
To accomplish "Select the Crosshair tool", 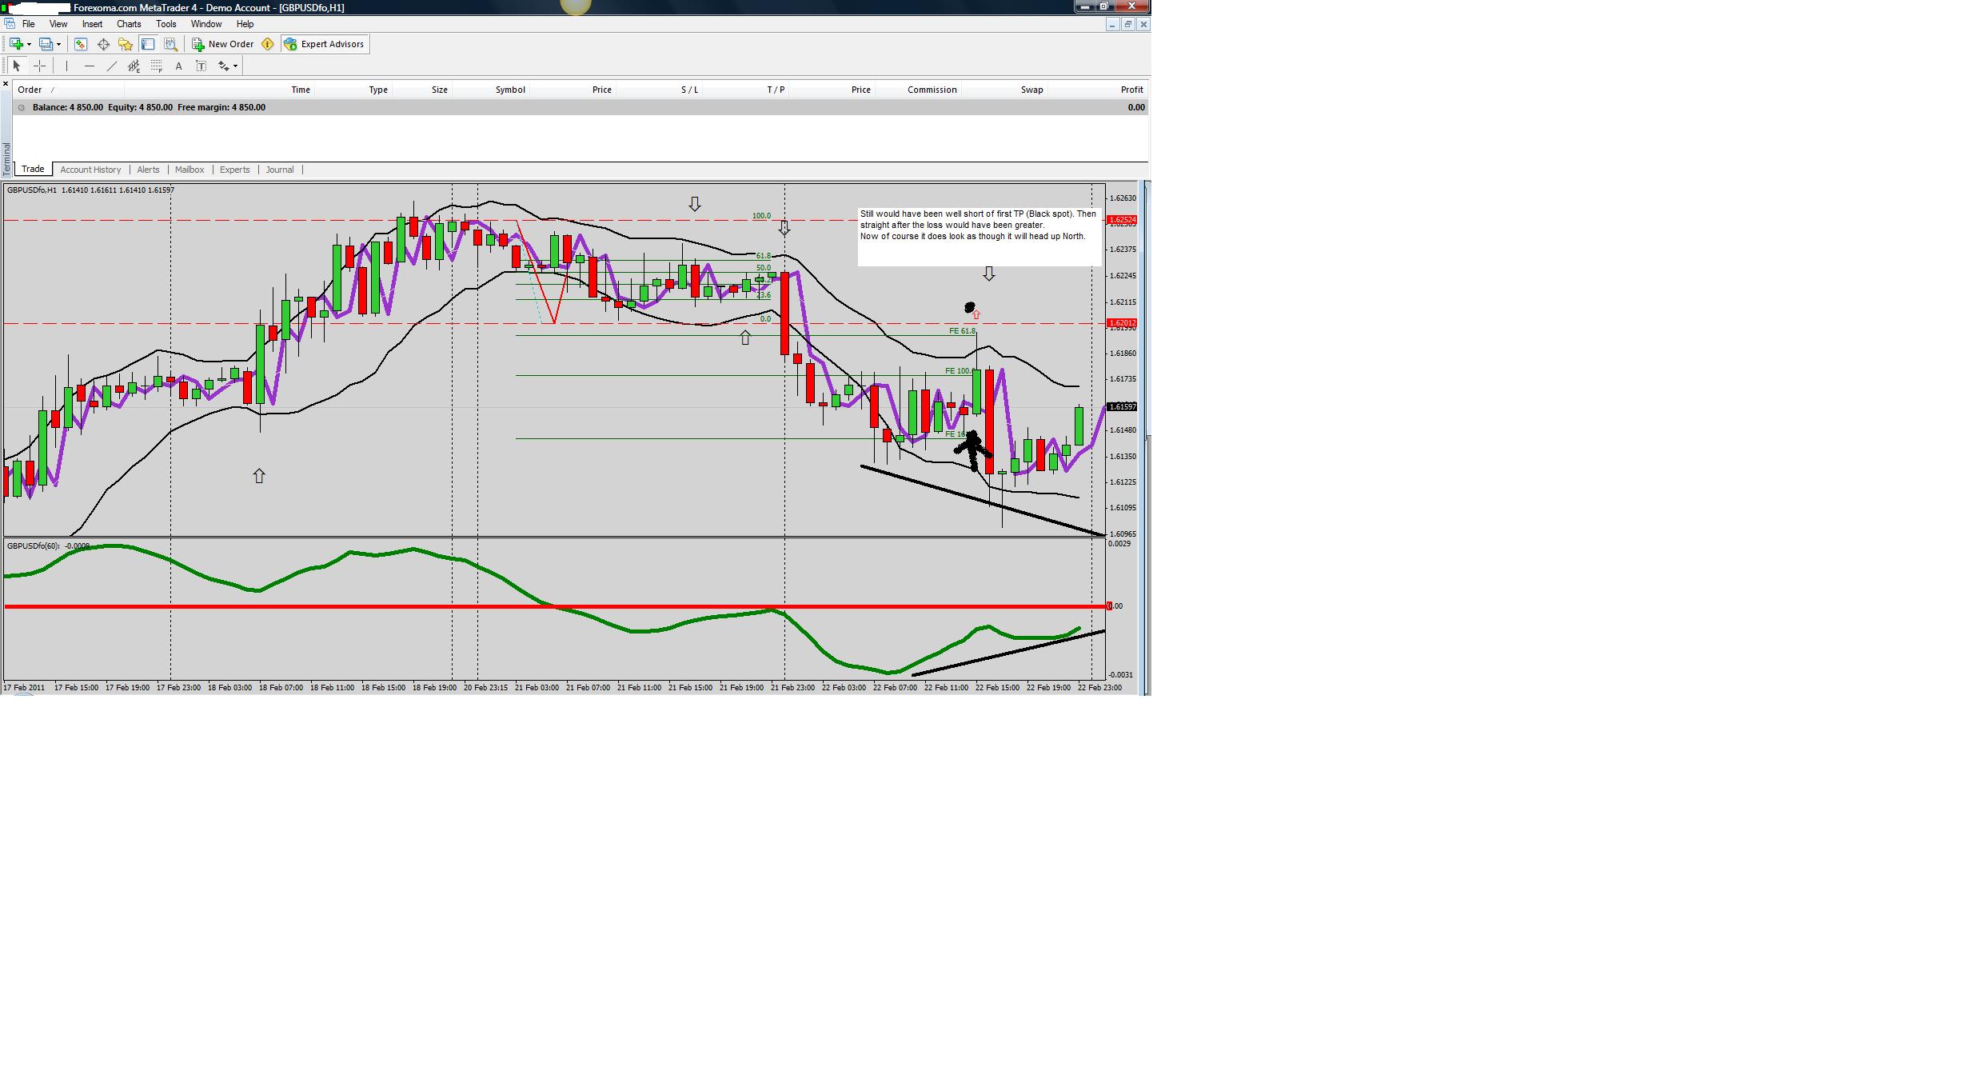I will [x=39, y=66].
